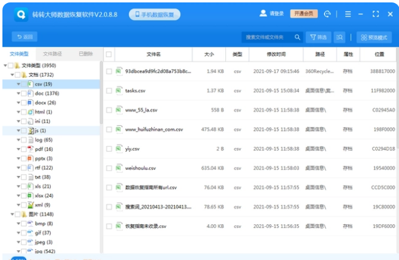Collapse the 文档 (1732) tree node
The width and height of the screenshot is (399, 260).
12,75
